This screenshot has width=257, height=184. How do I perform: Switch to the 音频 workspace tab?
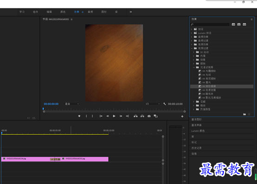point(90,12)
